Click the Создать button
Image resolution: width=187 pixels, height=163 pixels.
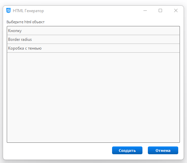click(x=127, y=151)
